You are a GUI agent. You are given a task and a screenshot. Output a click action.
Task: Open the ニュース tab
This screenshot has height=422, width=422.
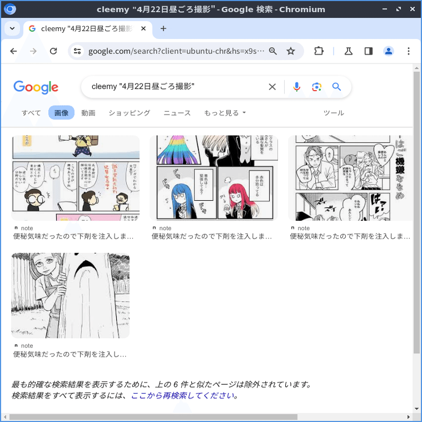[x=177, y=113]
